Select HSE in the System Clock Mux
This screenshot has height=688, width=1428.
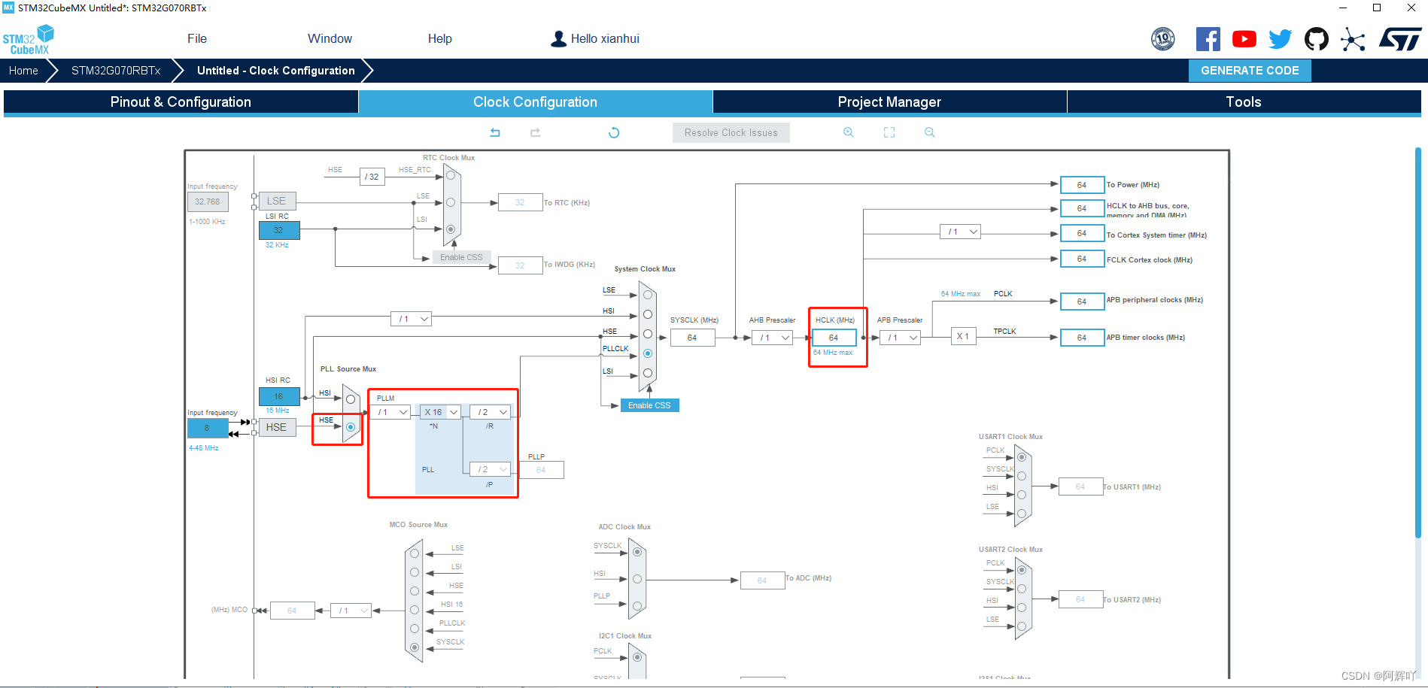tap(648, 334)
